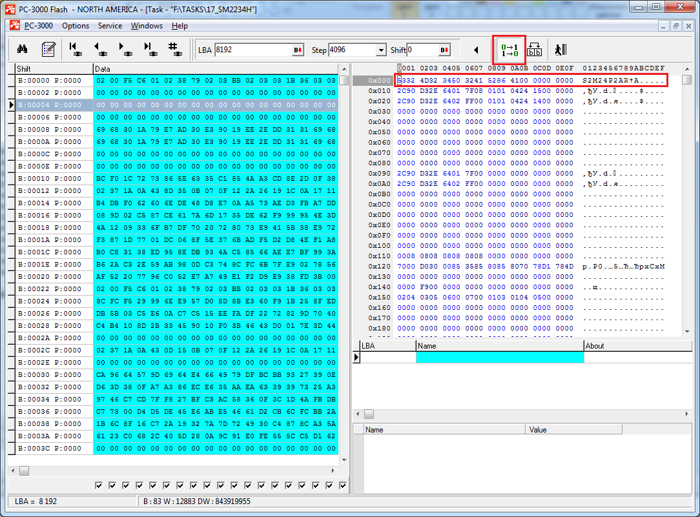This screenshot has width=700, height=517.
Task: Click the bit inversion 0→1 icon
Action: click(510, 50)
